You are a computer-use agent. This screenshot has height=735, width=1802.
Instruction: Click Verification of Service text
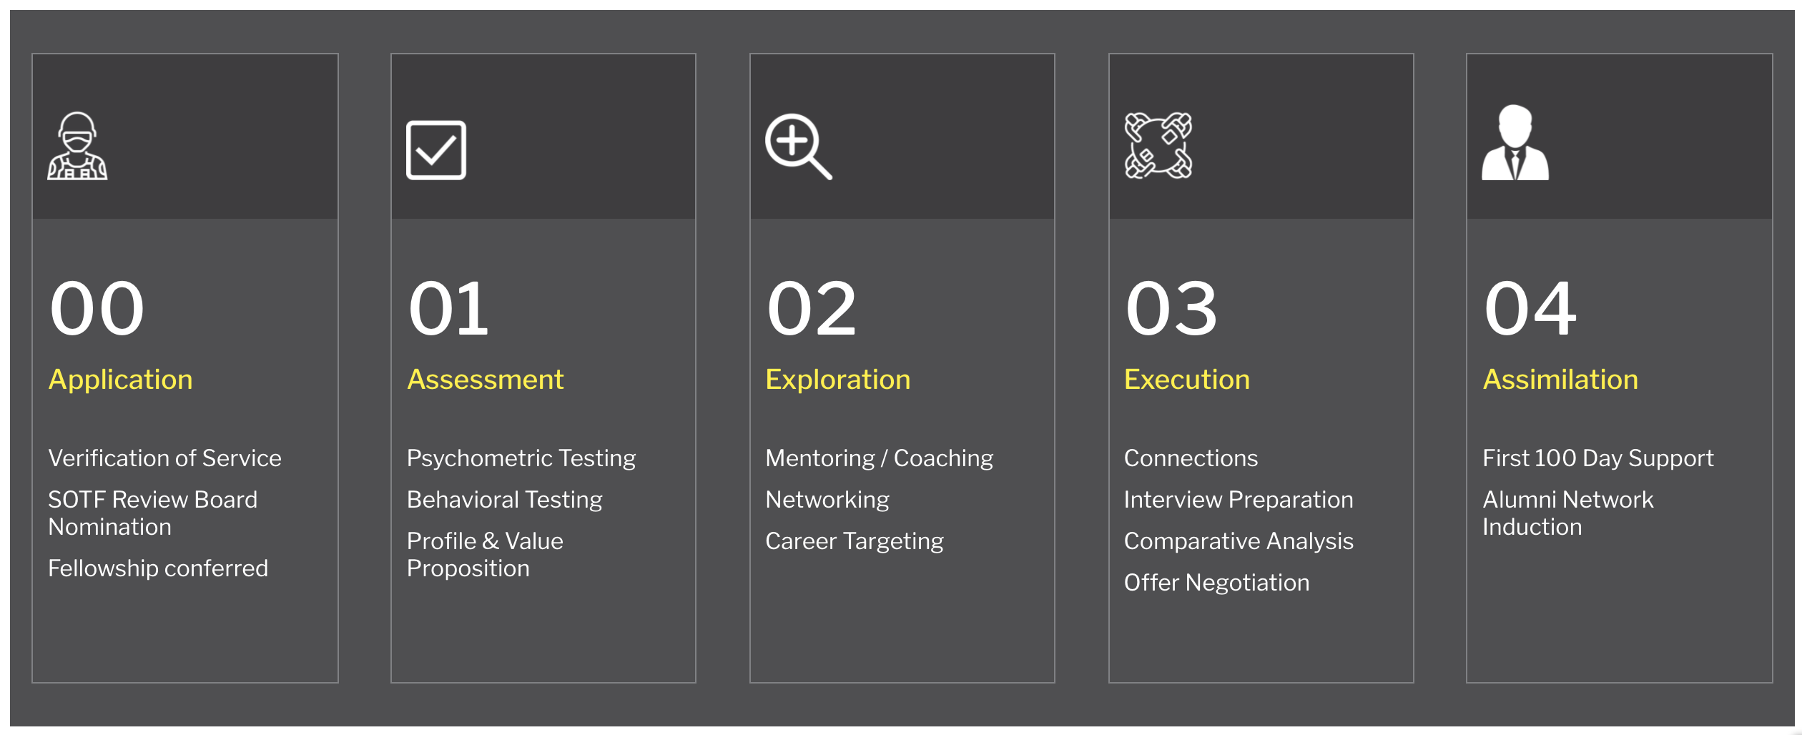tap(164, 458)
